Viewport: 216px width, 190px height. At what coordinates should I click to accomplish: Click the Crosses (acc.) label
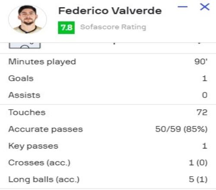point(39,163)
